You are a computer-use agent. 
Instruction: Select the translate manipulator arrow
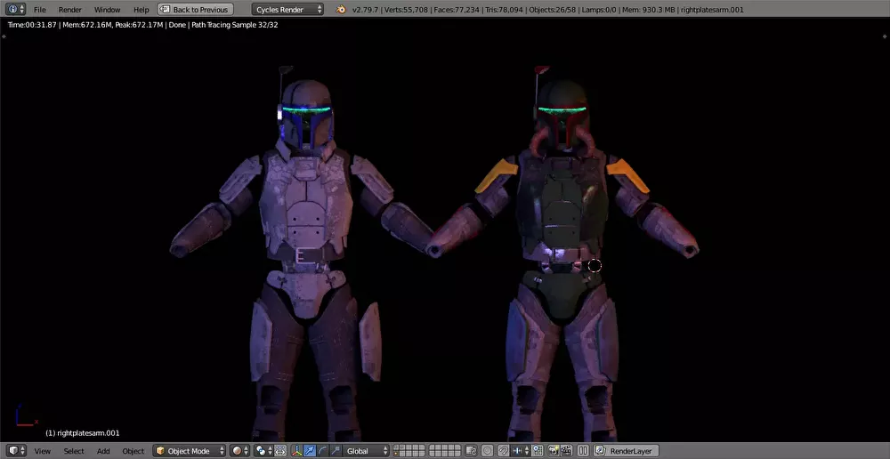click(x=310, y=451)
